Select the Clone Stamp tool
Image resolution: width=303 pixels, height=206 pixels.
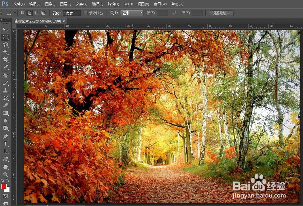point(5,90)
